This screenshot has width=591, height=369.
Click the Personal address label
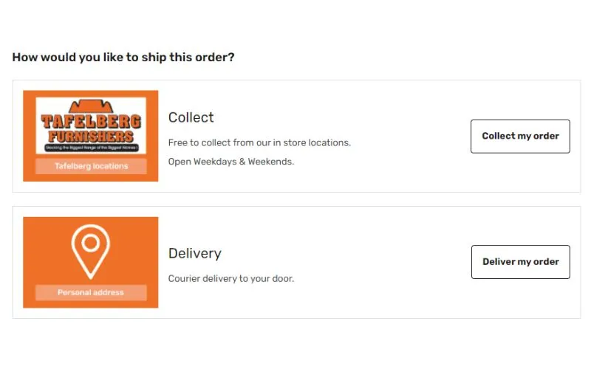[91, 292]
